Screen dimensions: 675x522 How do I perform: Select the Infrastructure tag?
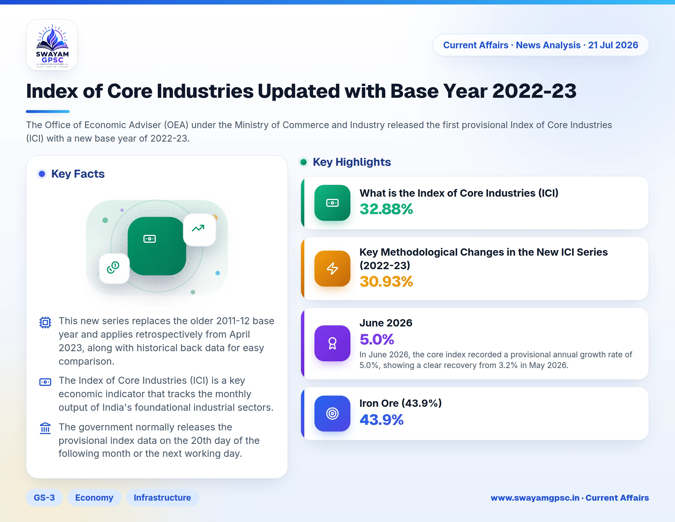click(x=162, y=497)
